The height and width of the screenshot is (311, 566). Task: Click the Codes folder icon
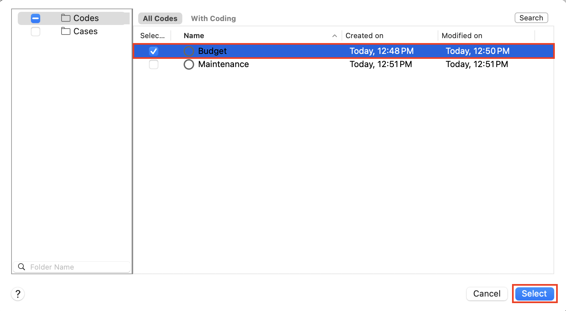tap(66, 18)
